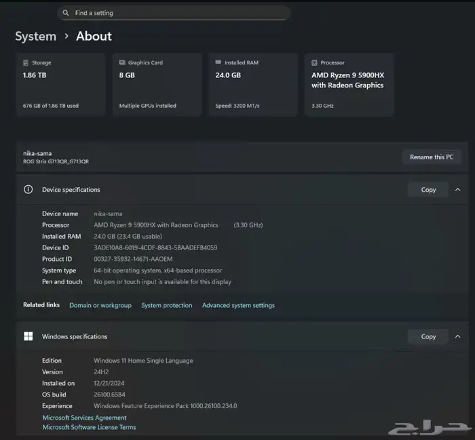This screenshot has width=475, height=440.
Task: Click the search magnifier icon
Action: [x=65, y=13]
